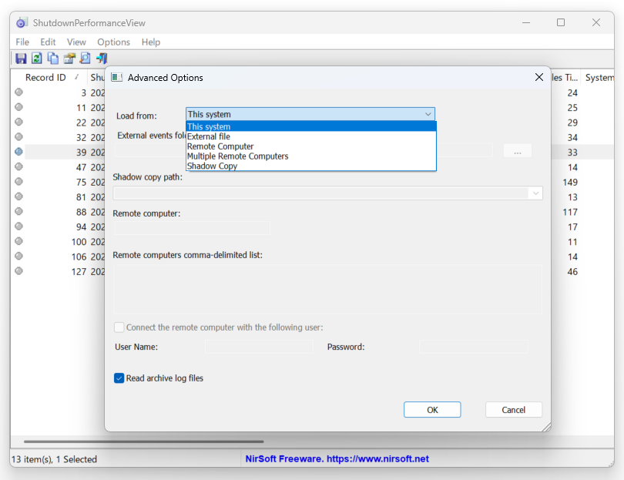Viewport: 624px width, 480px height.
Task: Click the Remote computer input field
Action: [x=193, y=228]
